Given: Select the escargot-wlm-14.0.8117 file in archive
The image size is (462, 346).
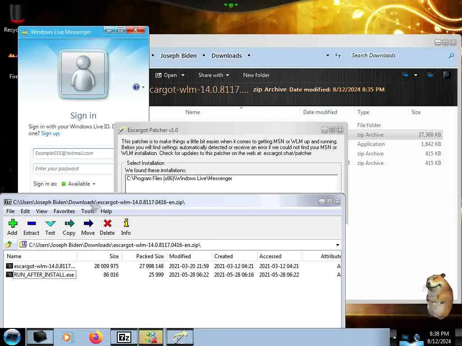Looking at the screenshot, I should coord(172,266).
